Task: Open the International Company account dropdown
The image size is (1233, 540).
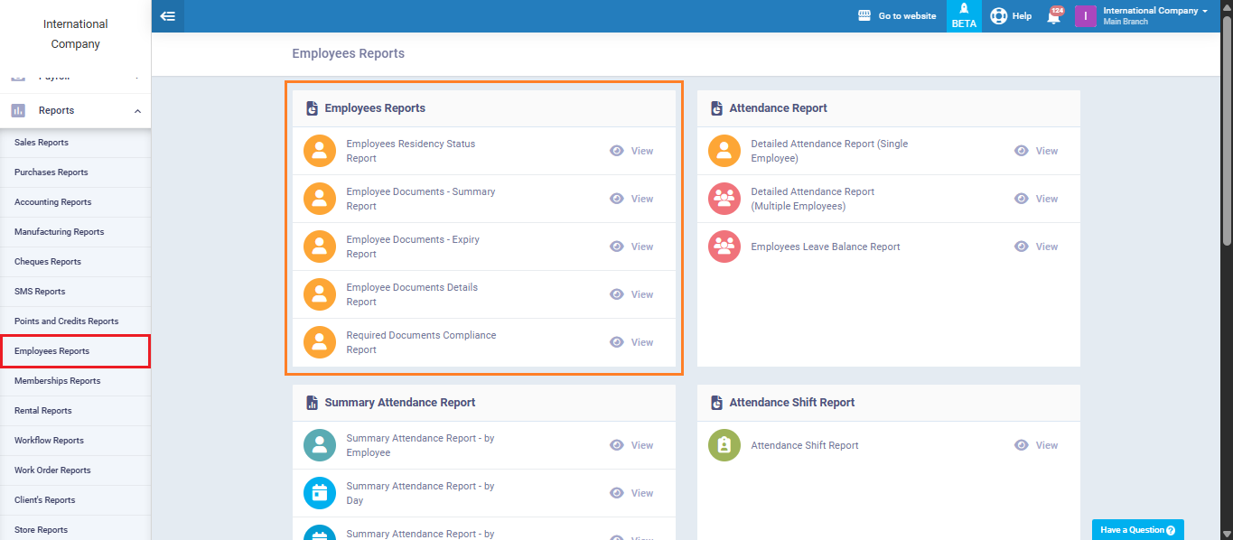Action: pyautogui.click(x=1155, y=15)
